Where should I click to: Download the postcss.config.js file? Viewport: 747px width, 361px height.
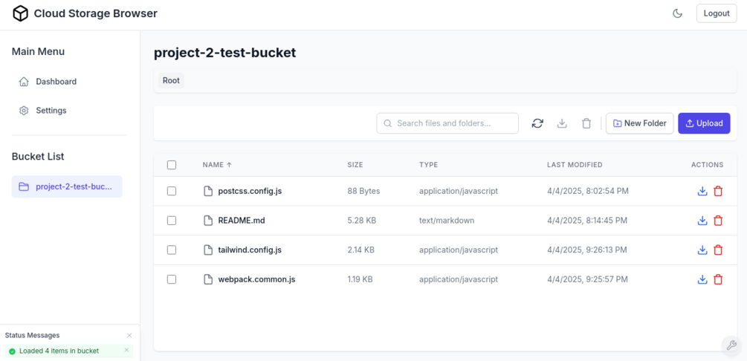point(702,191)
